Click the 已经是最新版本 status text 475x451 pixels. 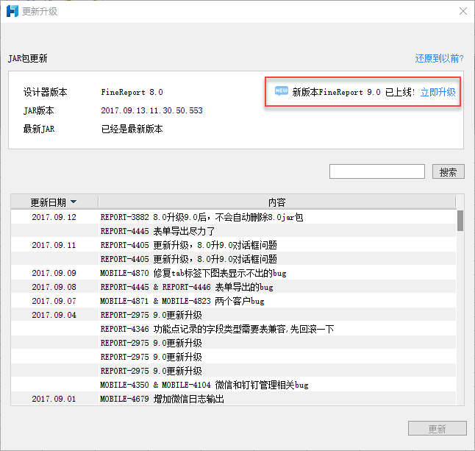click(x=132, y=129)
